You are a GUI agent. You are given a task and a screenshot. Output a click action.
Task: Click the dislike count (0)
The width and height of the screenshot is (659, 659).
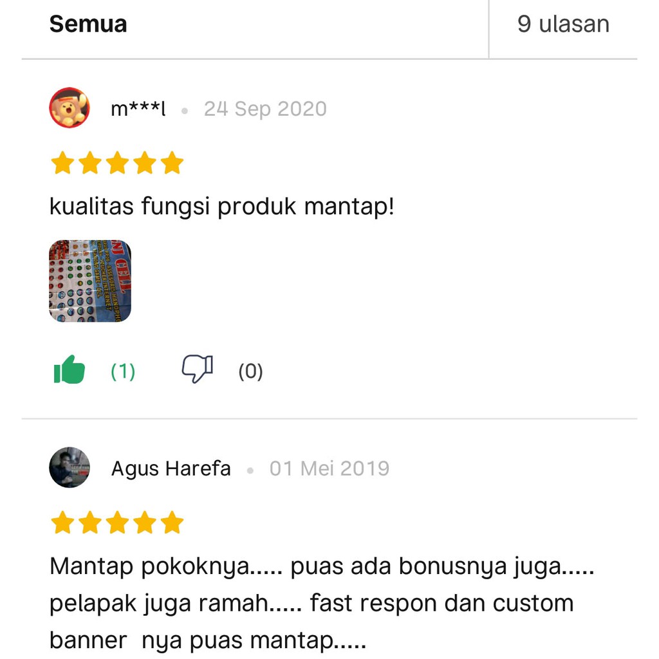[250, 371]
